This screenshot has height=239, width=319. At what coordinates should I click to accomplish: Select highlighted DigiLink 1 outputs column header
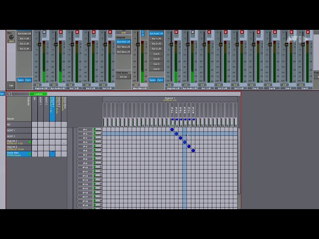[52, 109]
